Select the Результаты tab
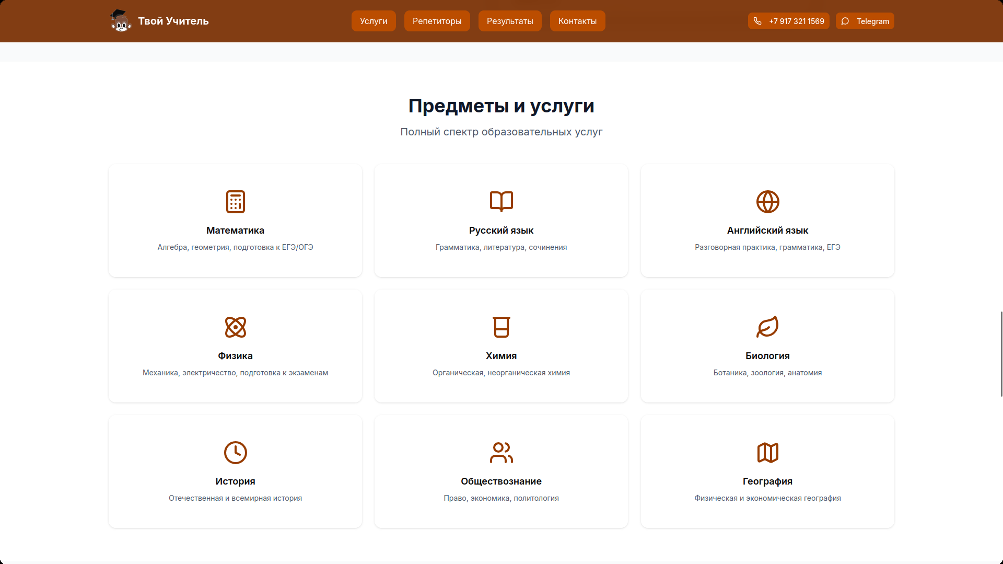This screenshot has height=564, width=1003. pos(509,21)
